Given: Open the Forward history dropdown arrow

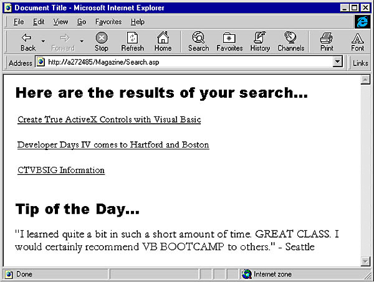Looking at the screenshot, I should click(x=82, y=42).
